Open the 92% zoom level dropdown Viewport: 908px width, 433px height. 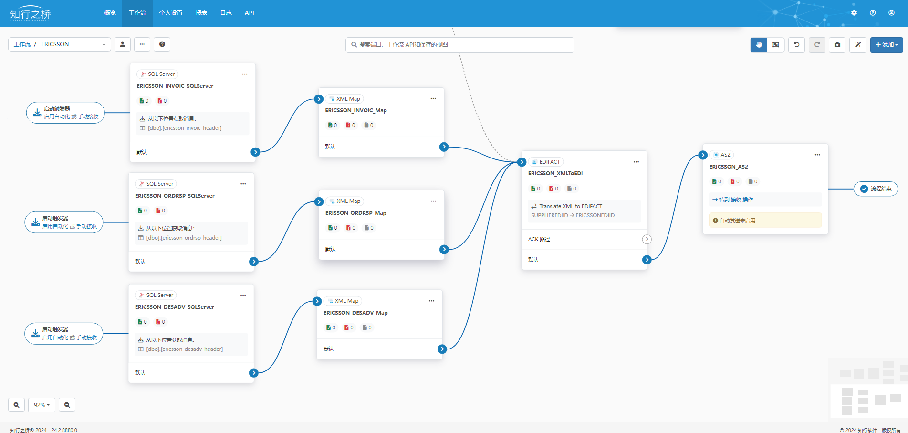tap(42, 405)
